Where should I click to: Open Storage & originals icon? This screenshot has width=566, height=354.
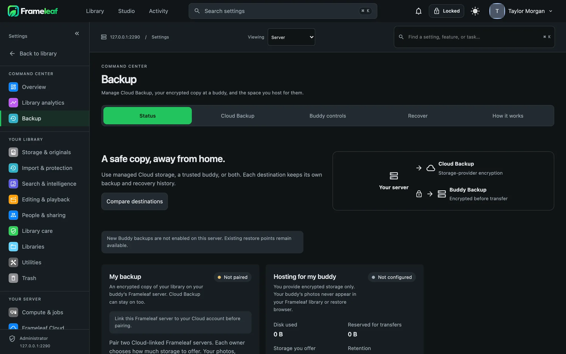point(13,152)
